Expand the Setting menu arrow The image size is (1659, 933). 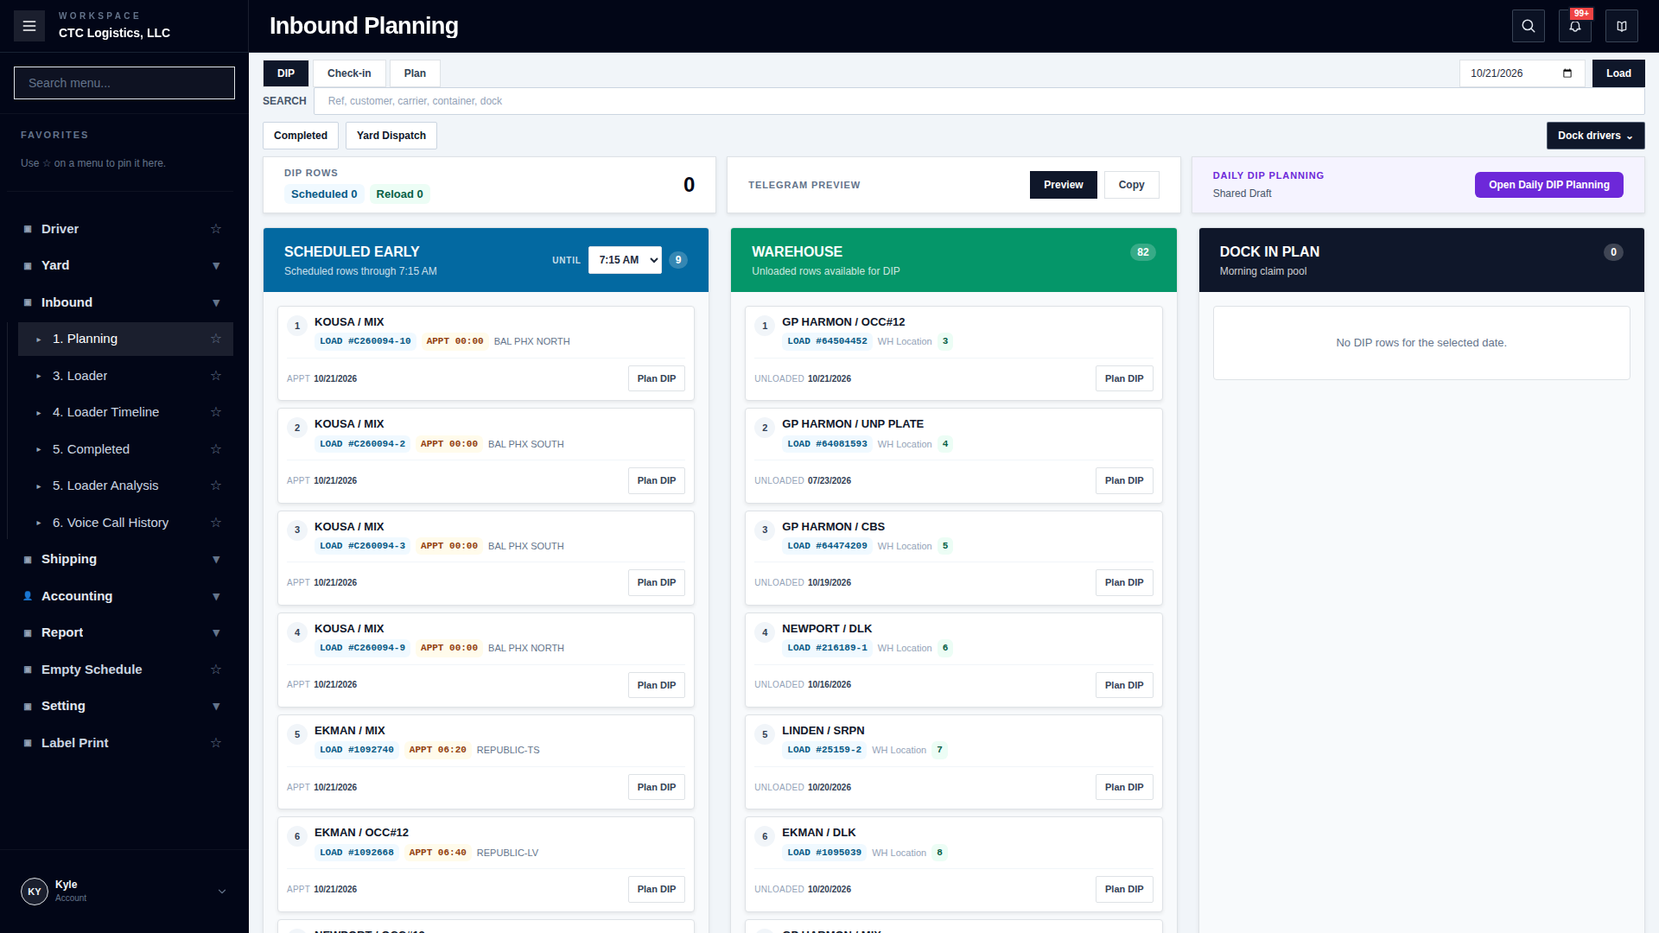tap(216, 707)
